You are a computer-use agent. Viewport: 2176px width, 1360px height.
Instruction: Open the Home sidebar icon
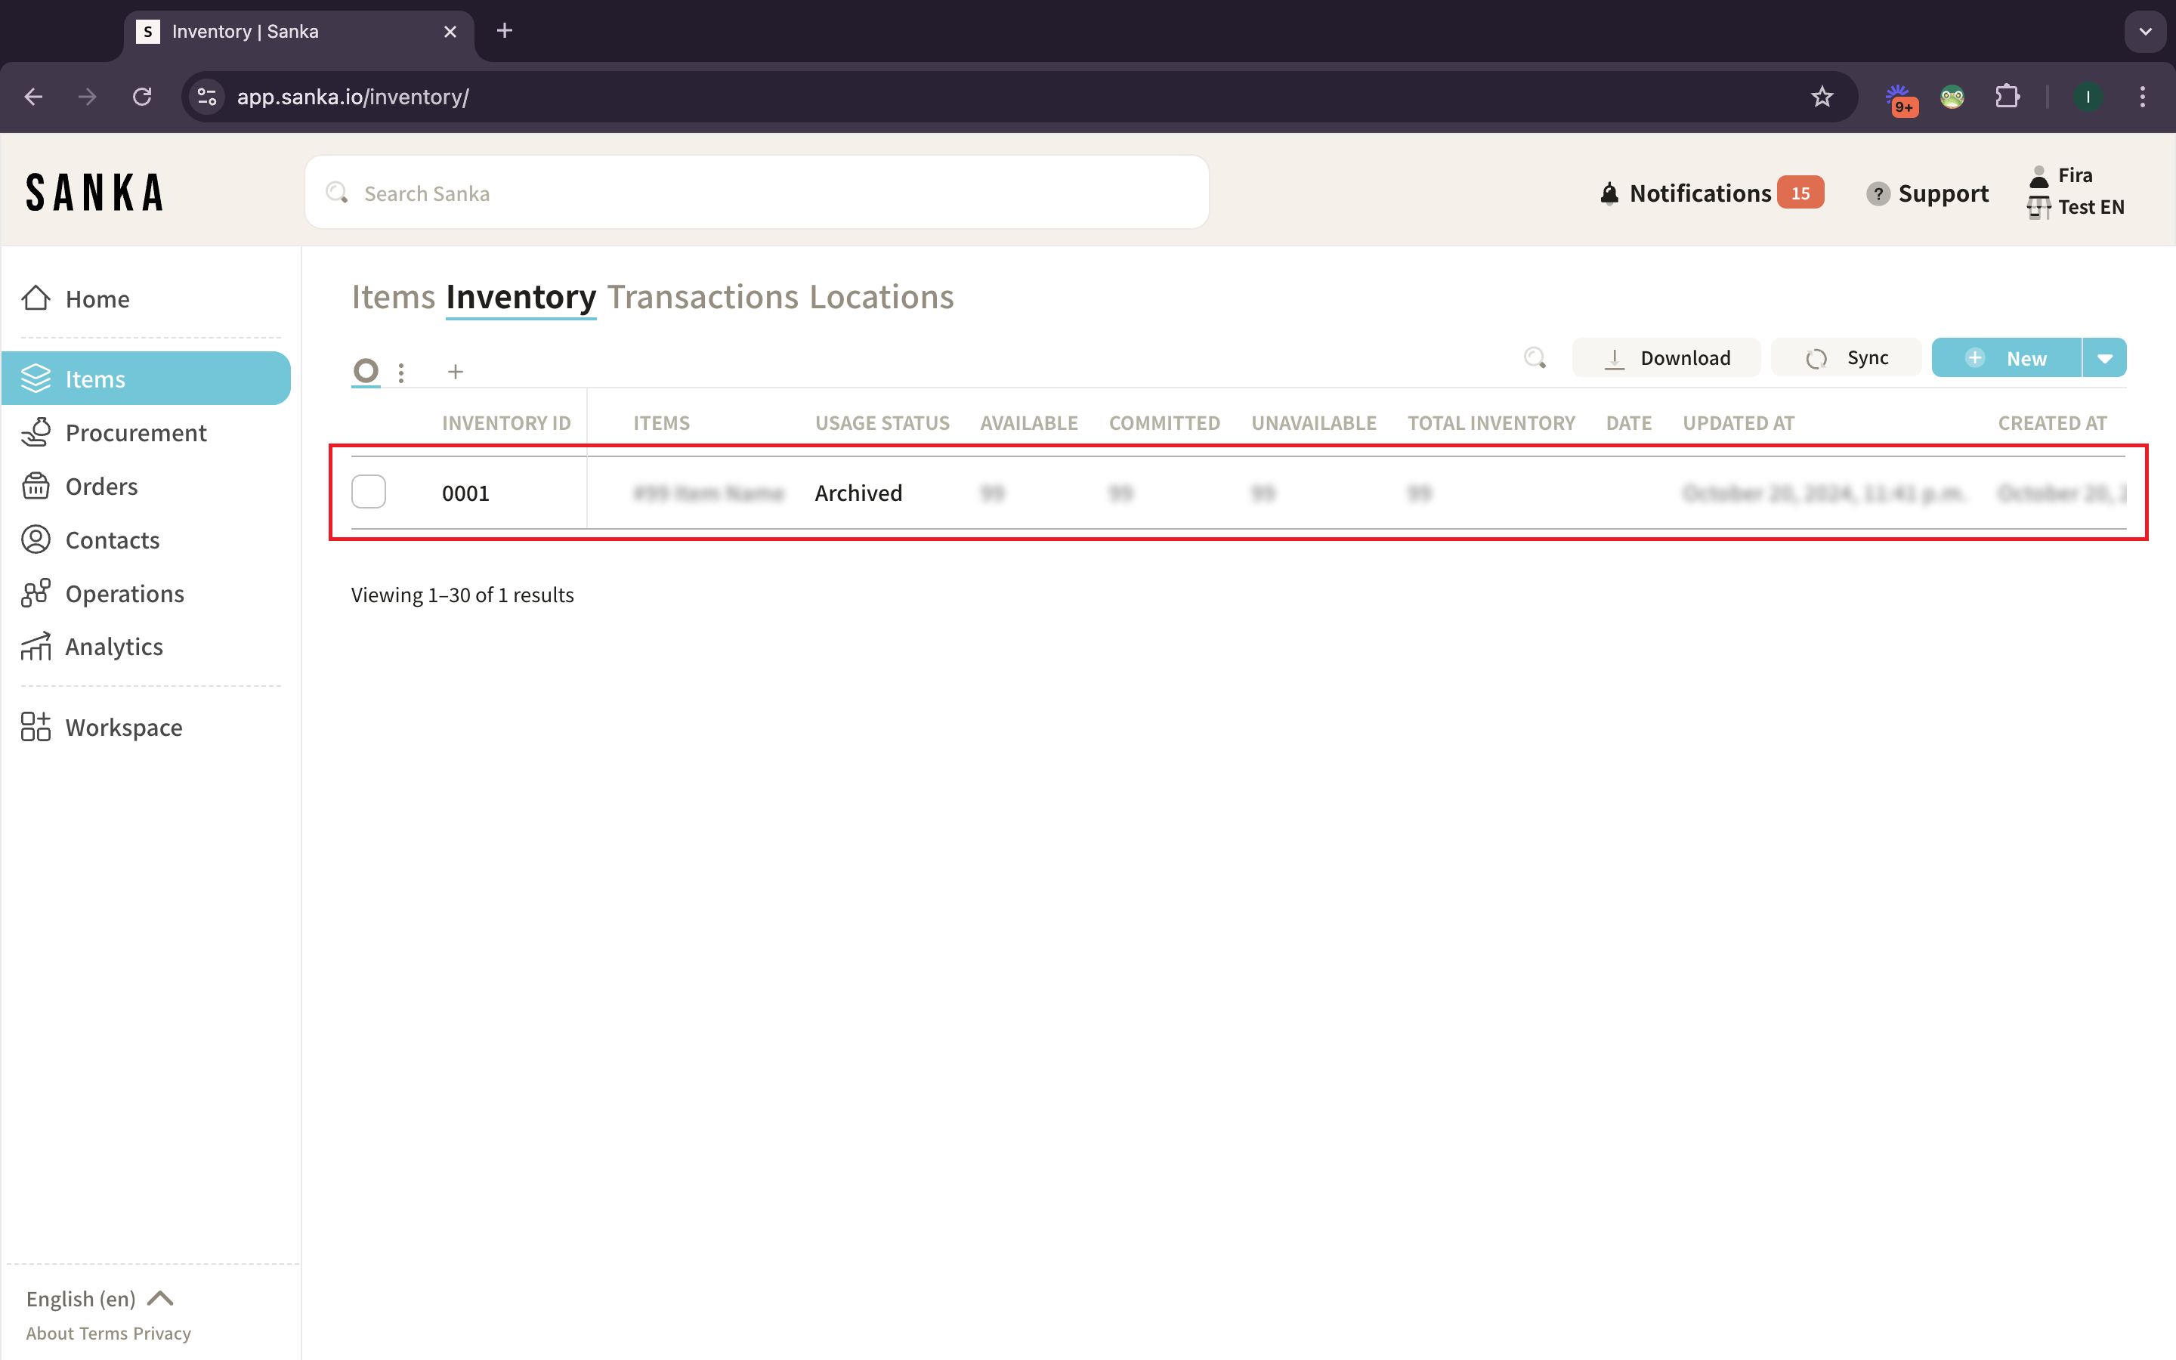click(x=36, y=298)
